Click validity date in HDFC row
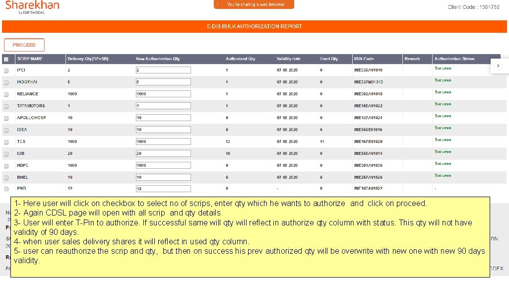Viewport: 509px width, 286px height. pyautogui.click(x=287, y=165)
